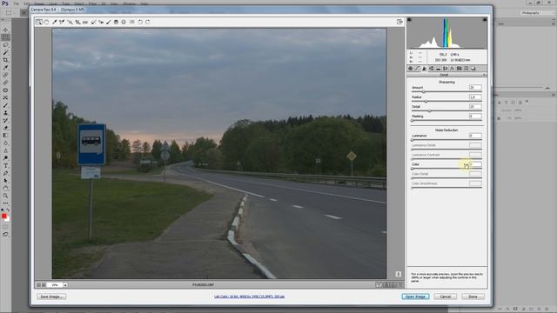Click the Cancel button
This screenshot has height=313, width=557.
(x=446, y=296)
